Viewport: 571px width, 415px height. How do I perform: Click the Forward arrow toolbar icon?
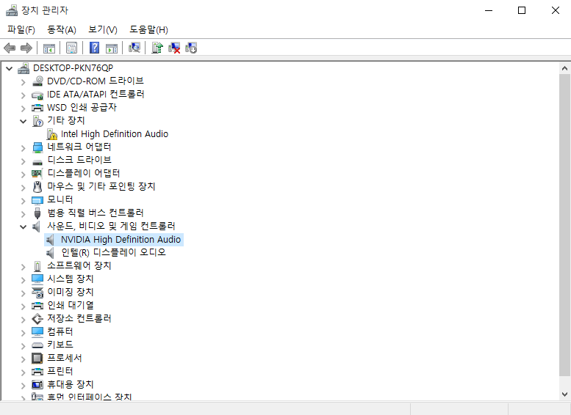(x=26, y=48)
